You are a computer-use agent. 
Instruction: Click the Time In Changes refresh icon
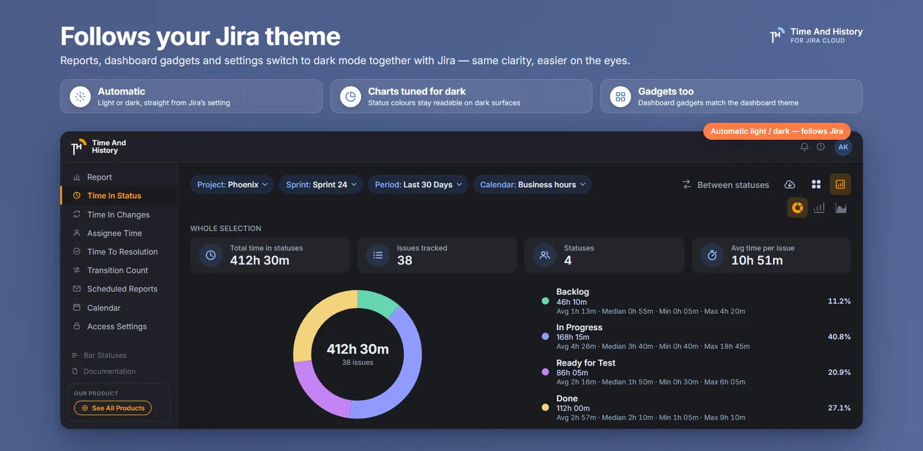click(77, 214)
